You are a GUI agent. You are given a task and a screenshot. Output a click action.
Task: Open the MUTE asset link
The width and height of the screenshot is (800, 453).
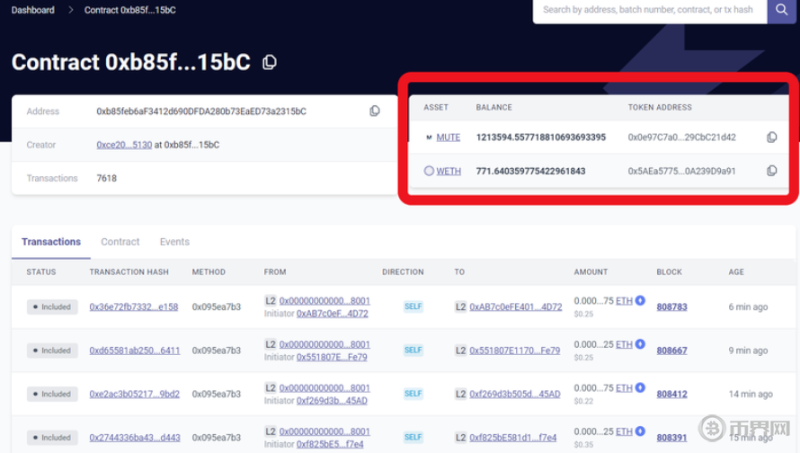coord(448,138)
